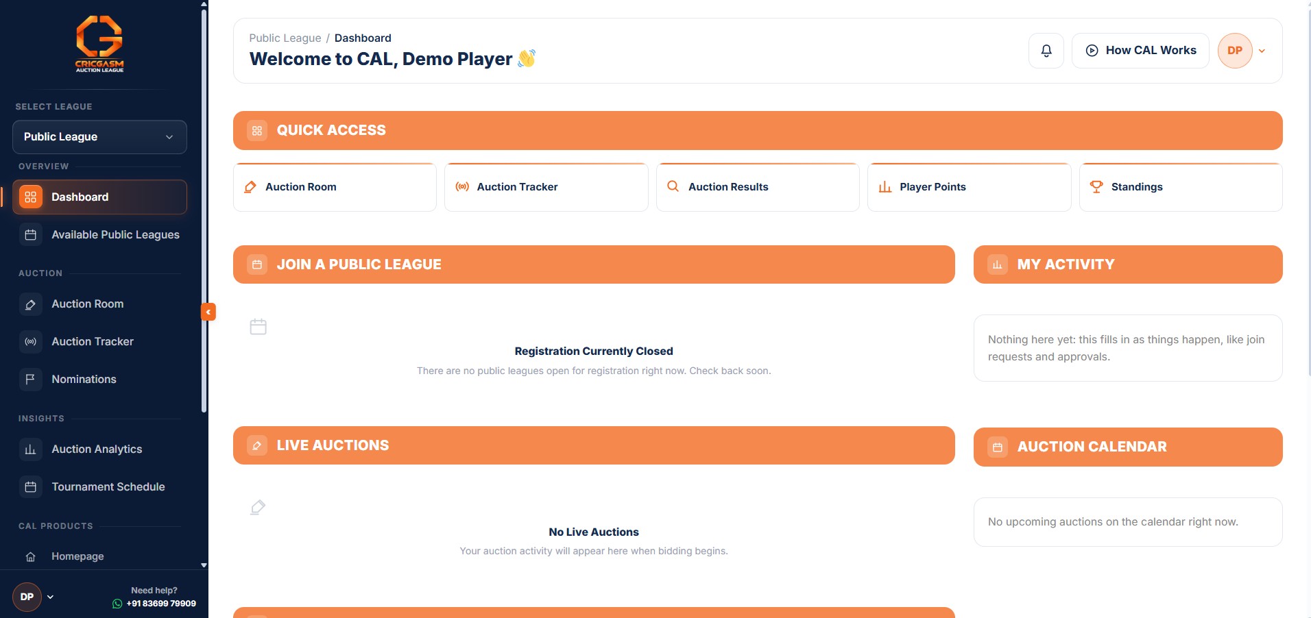Open Nominations from the sidebar

99,380
